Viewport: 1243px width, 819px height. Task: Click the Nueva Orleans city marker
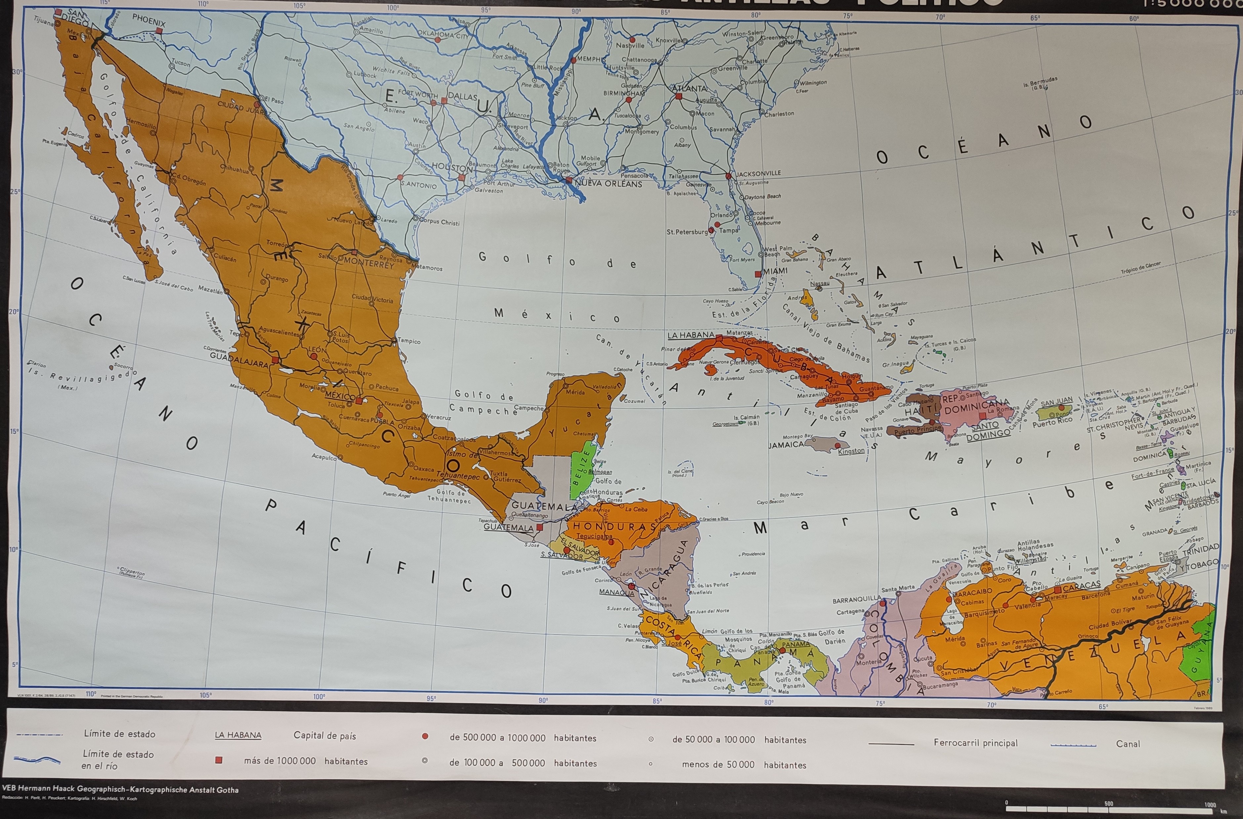point(569,180)
